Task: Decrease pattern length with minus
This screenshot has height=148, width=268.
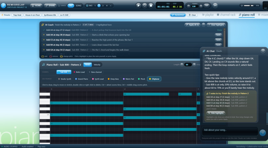Action: [x=182, y=65]
